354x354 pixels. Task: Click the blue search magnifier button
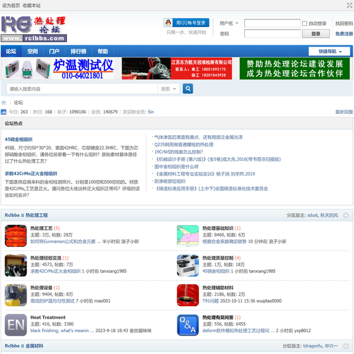188,89
